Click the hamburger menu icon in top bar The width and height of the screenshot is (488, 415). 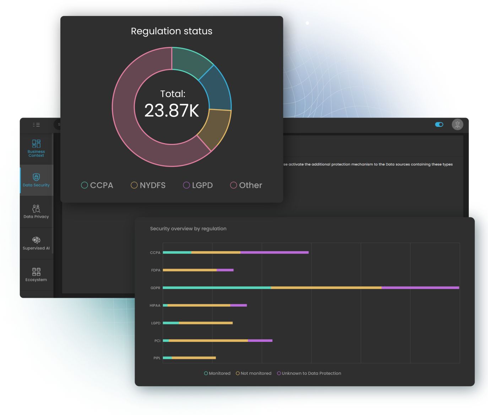coord(36,125)
